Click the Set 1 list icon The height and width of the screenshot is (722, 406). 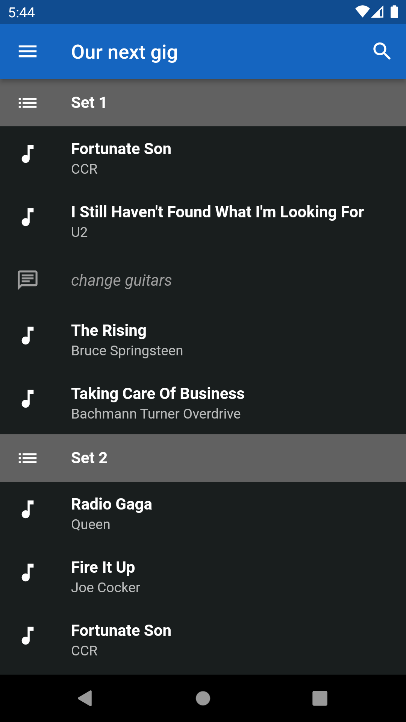(27, 103)
